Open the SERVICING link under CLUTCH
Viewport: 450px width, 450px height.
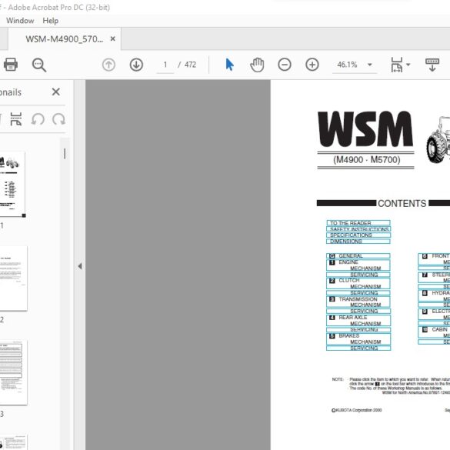pos(358,293)
